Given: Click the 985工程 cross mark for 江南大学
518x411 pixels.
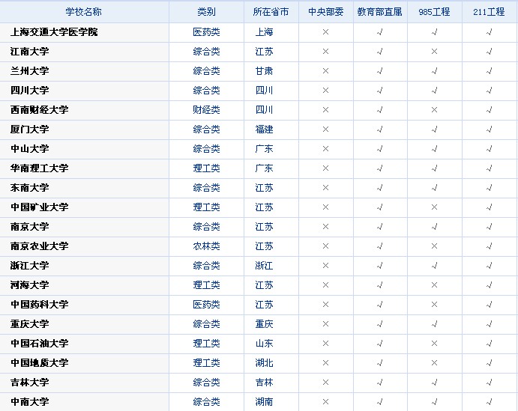Looking at the screenshot, I should pyautogui.click(x=434, y=52).
